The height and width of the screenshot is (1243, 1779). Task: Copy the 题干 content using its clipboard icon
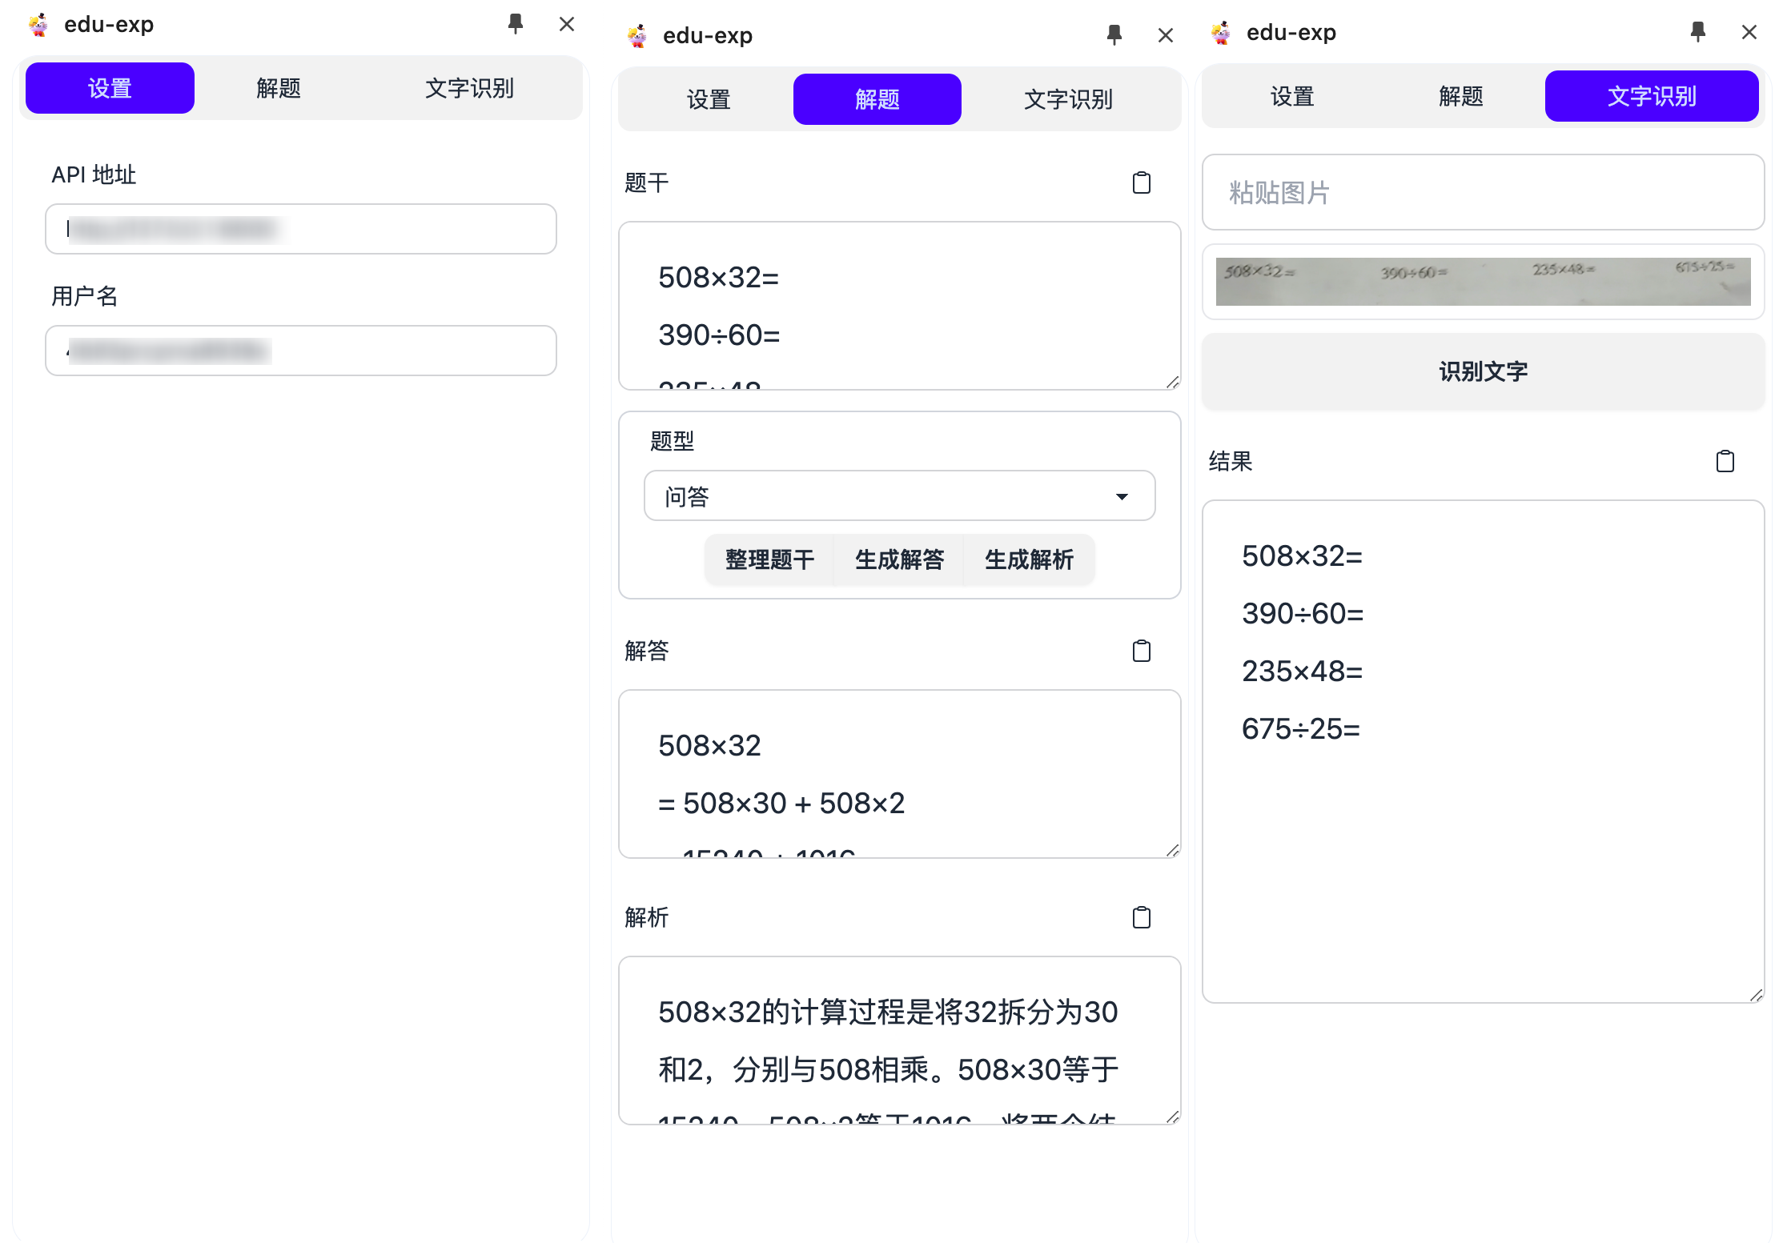click(x=1142, y=182)
